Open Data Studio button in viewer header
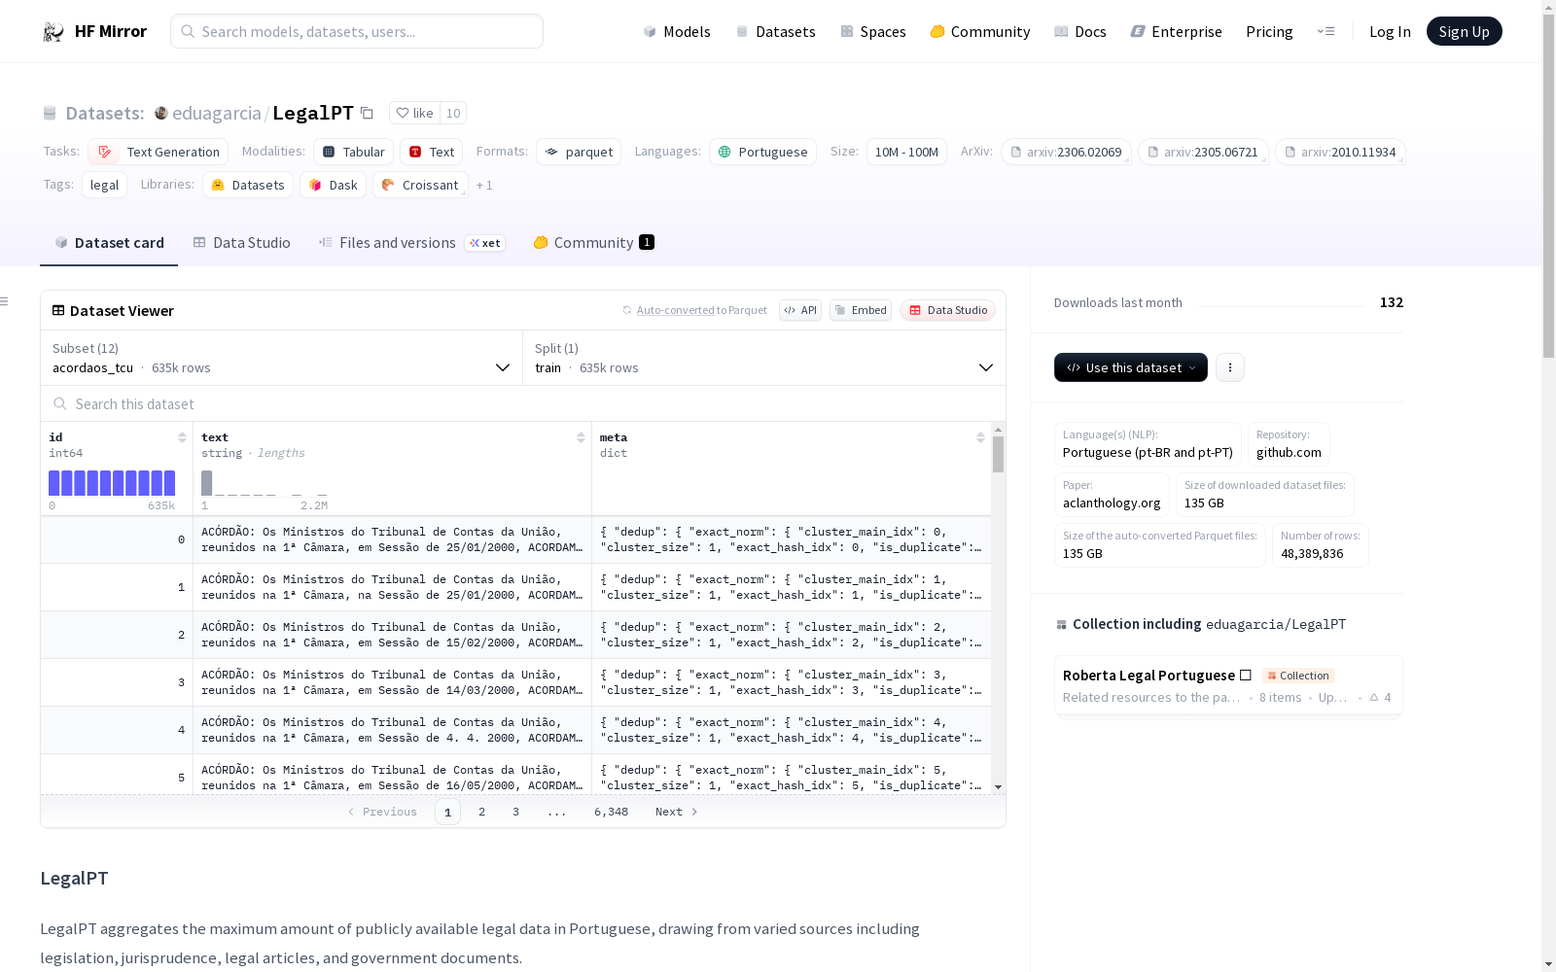The height and width of the screenshot is (972, 1556). tap(947, 310)
